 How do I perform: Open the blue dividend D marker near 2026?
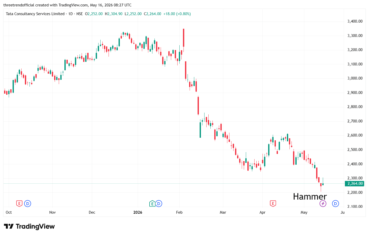[x=159, y=204]
